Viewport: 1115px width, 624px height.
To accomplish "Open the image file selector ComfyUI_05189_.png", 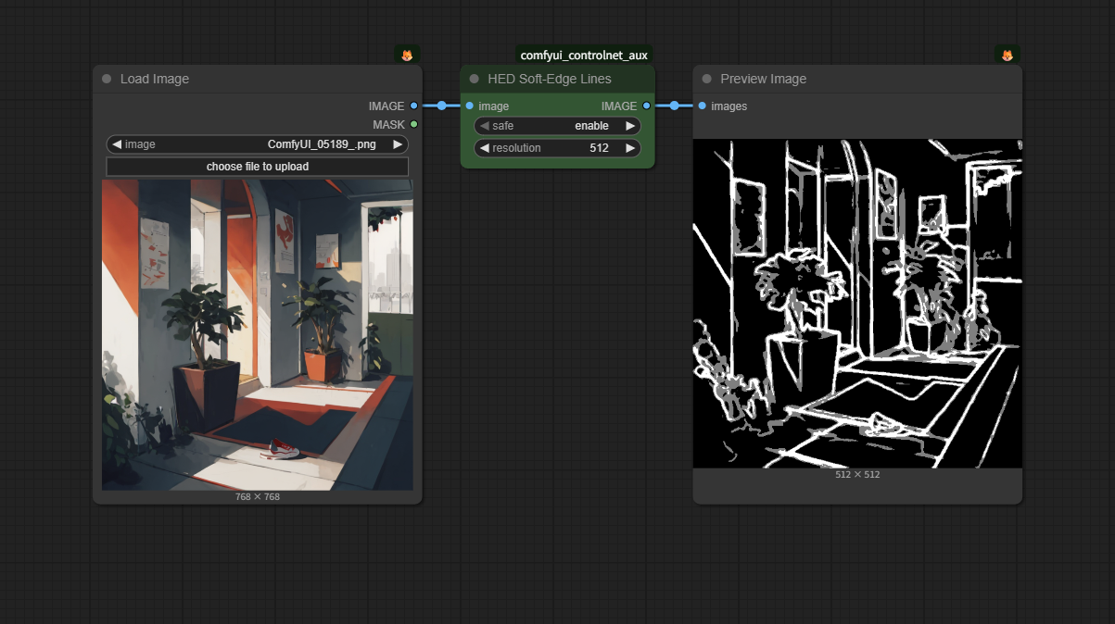I will click(x=320, y=144).
